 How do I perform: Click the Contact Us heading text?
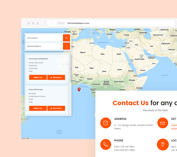coord(131,103)
